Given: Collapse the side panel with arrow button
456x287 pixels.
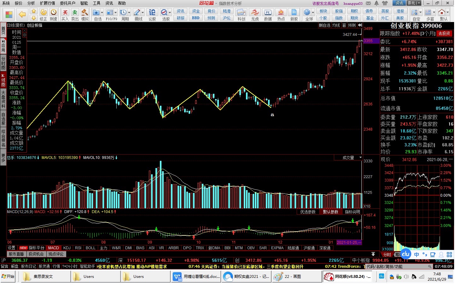Looking at the screenshot, I should (360, 25).
